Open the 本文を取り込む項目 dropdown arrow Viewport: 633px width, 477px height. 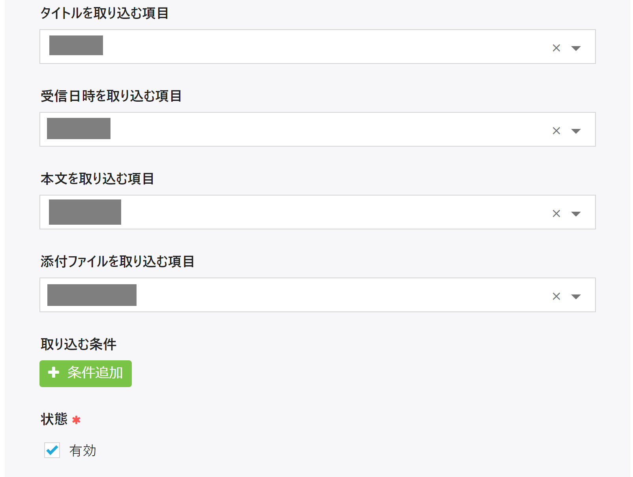(576, 214)
